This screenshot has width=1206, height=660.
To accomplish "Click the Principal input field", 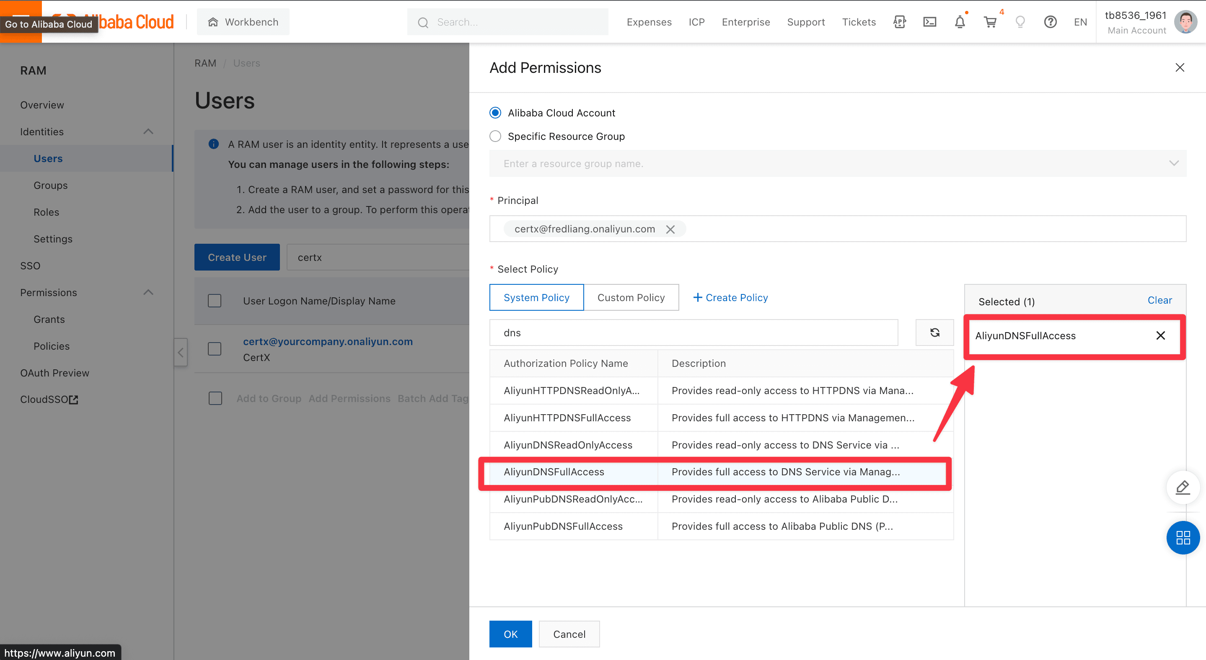I will click(838, 229).
